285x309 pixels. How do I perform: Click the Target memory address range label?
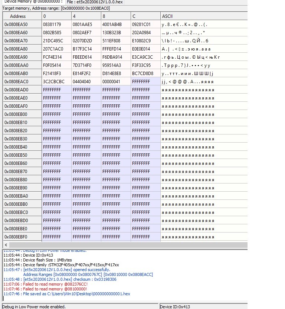[56, 8]
